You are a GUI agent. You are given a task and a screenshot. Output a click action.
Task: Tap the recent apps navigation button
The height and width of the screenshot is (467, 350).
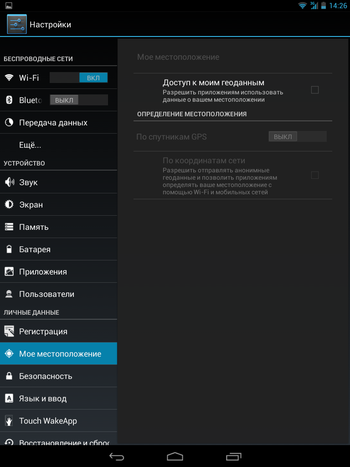(x=233, y=456)
